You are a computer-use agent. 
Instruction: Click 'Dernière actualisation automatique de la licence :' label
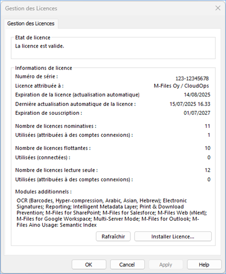(75, 104)
